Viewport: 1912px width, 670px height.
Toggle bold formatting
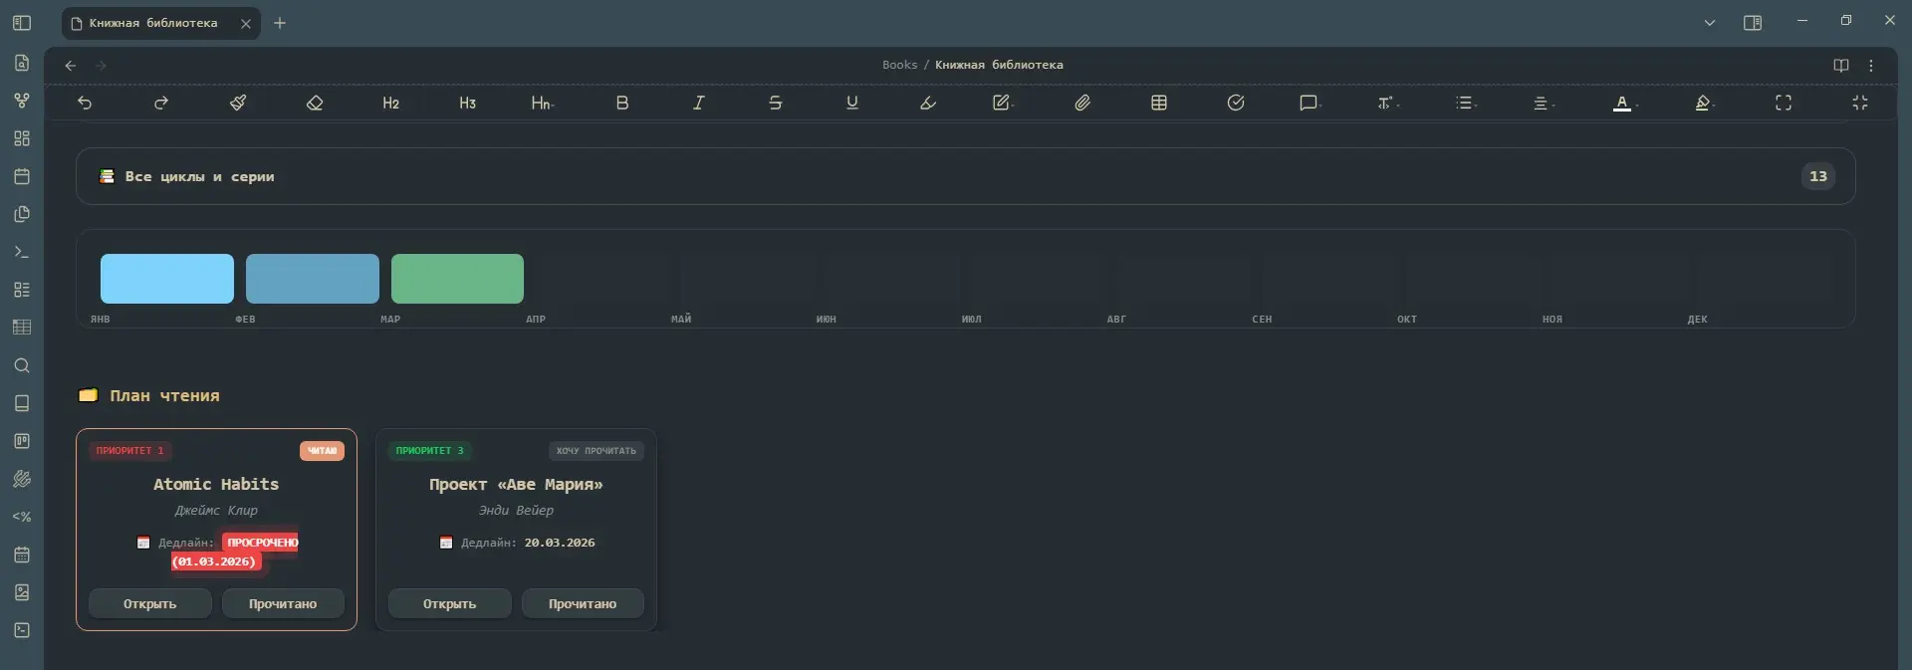[622, 103]
